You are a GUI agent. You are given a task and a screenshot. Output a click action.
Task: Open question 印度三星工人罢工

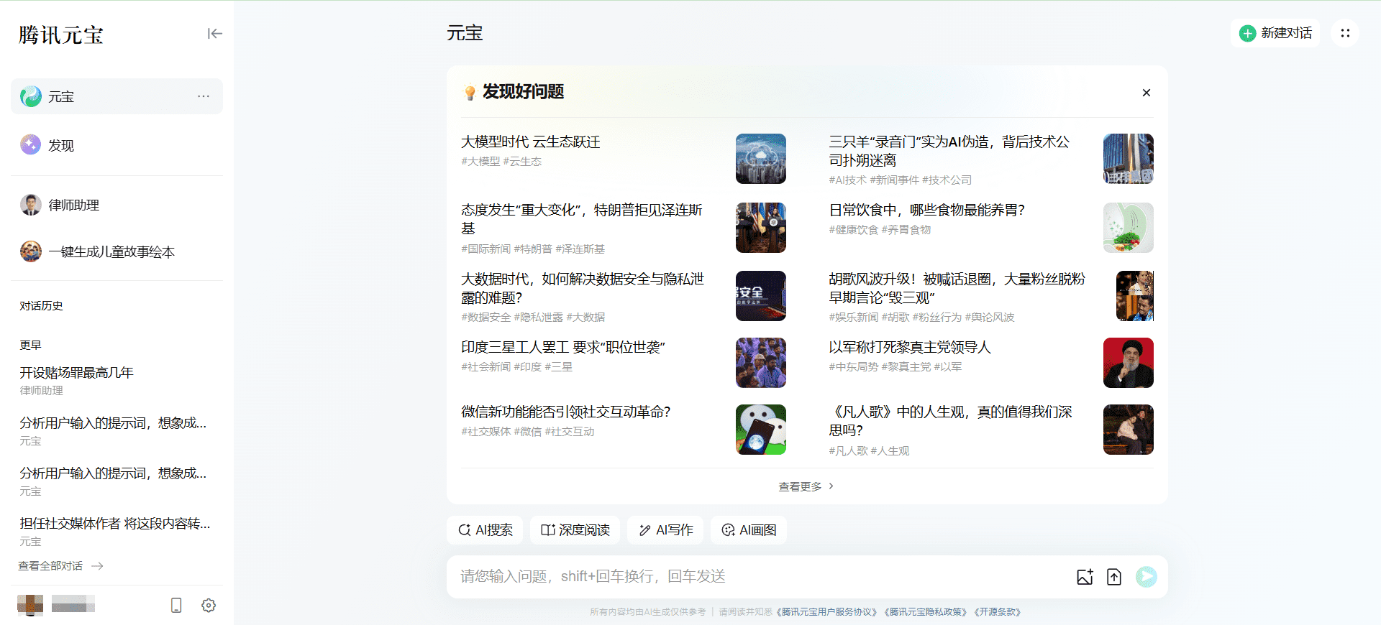click(563, 347)
